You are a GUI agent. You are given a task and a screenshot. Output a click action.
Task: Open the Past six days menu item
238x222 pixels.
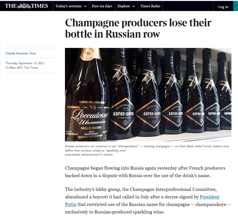102,6
